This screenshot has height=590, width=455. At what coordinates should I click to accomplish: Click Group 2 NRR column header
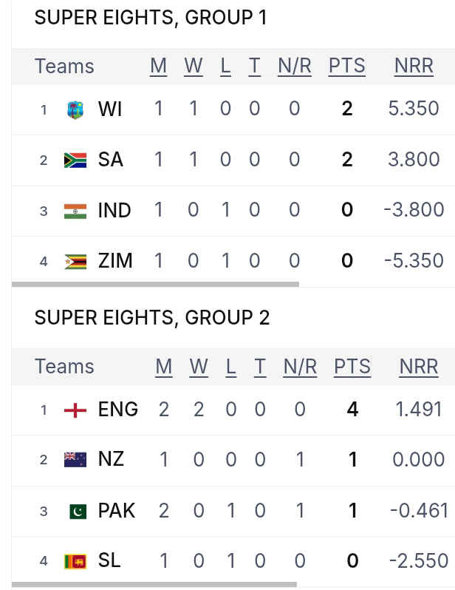419,367
